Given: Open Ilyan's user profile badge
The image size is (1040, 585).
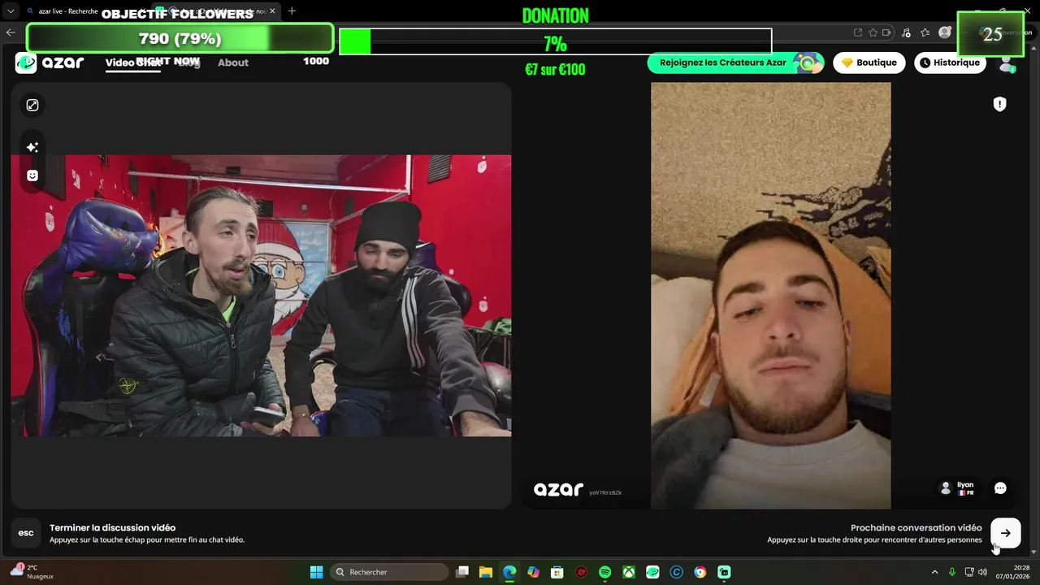Looking at the screenshot, I should pos(957,488).
